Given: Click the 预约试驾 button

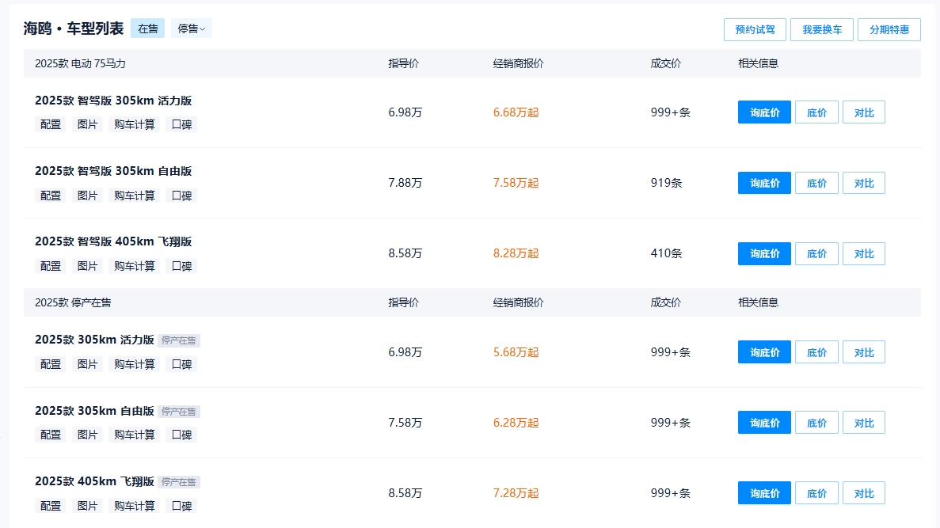Looking at the screenshot, I should coord(755,29).
